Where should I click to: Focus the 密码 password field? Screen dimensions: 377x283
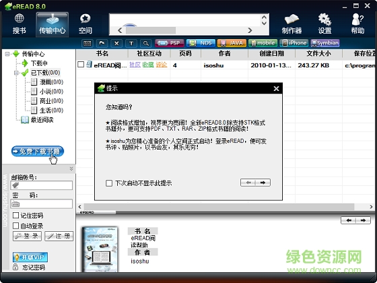41,203
